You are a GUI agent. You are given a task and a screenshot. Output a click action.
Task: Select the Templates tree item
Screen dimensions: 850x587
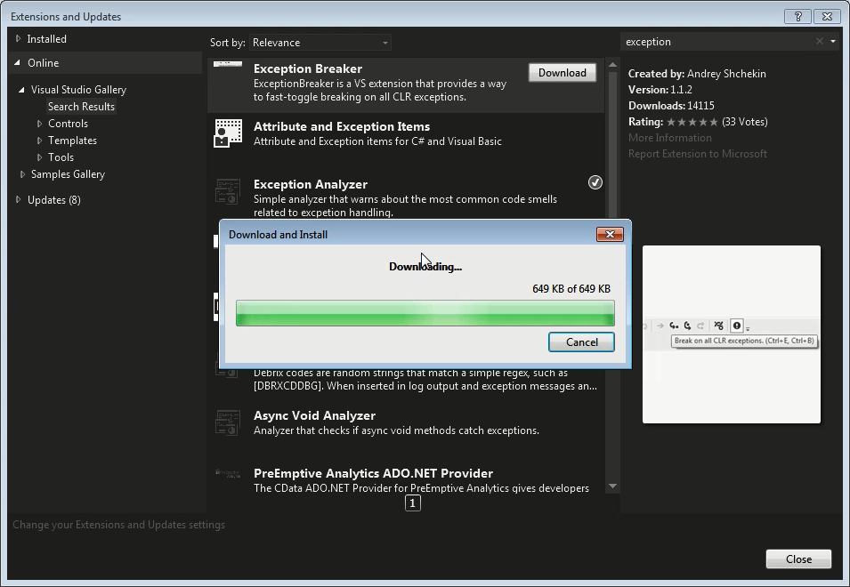click(72, 141)
